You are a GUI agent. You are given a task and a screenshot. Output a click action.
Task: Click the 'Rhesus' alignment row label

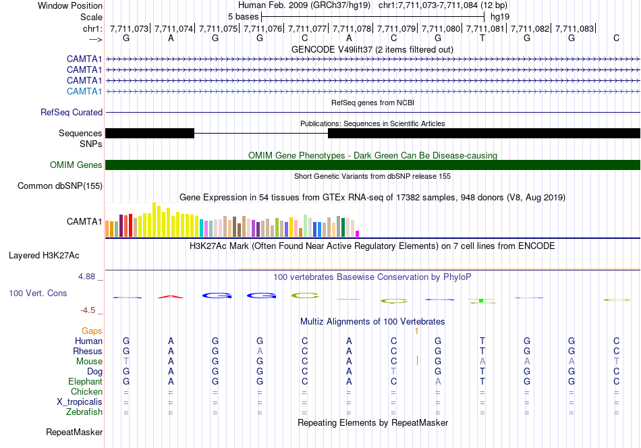[88, 351]
